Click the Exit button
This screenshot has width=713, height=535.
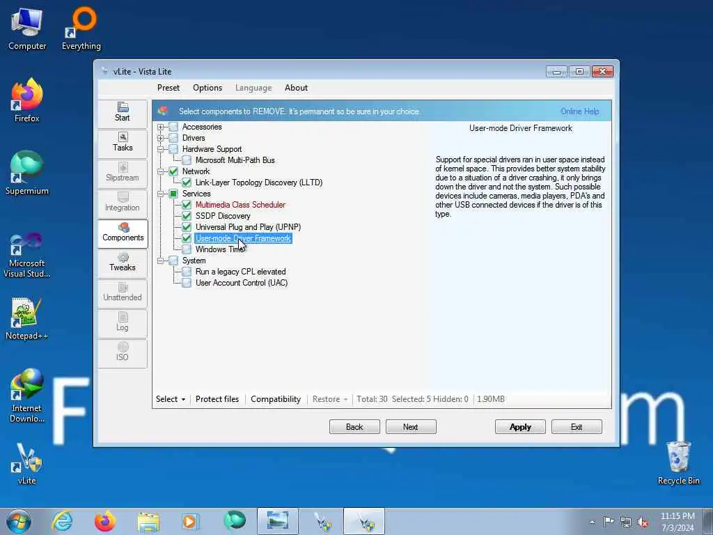[x=577, y=427]
